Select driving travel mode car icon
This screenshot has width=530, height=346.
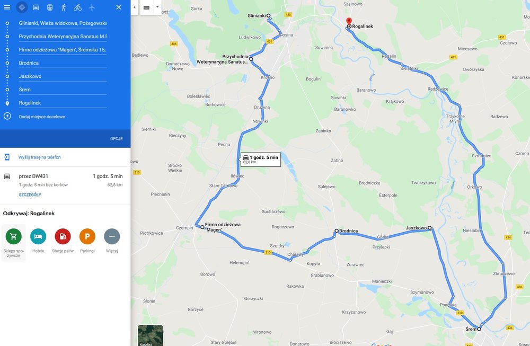(36, 7)
